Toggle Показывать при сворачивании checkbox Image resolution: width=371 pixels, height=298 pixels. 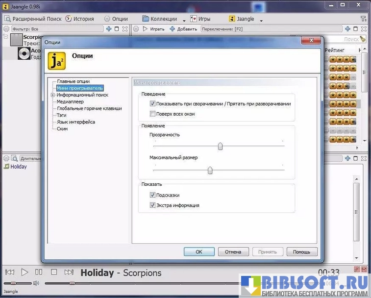pyautogui.click(x=153, y=104)
